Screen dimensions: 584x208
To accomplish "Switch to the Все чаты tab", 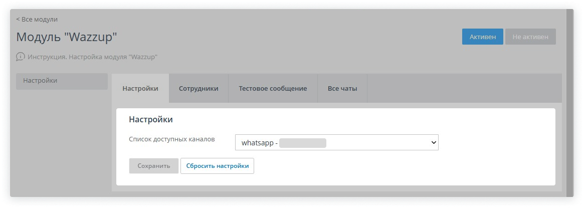I will [342, 88].
